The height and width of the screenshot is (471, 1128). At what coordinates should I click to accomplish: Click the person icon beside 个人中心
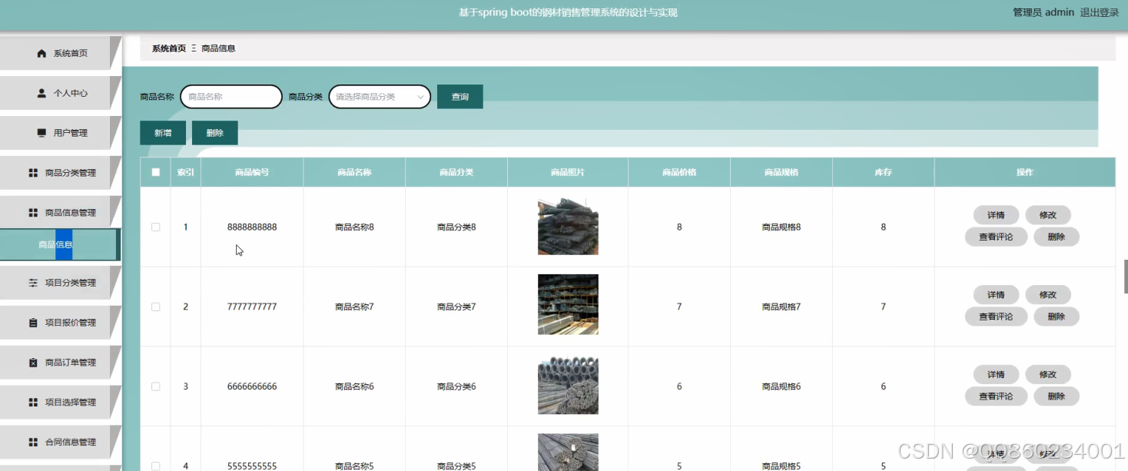coord(41,93)
